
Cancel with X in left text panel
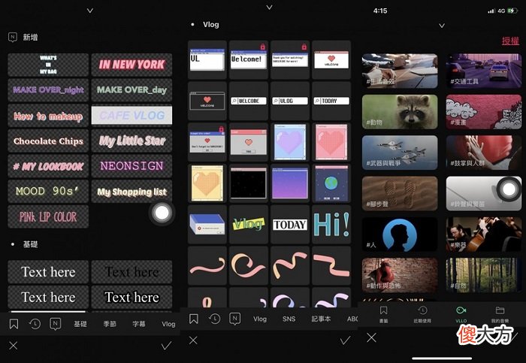[x=14, y=346]
